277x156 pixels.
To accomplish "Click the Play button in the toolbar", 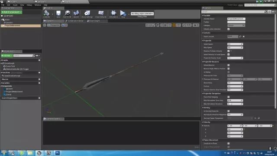I will pos(123,14).
